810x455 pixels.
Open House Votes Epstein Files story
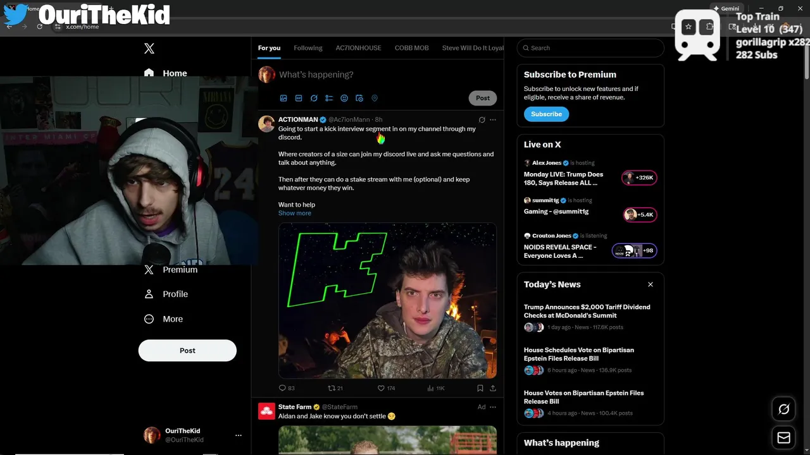click(590, 404)
